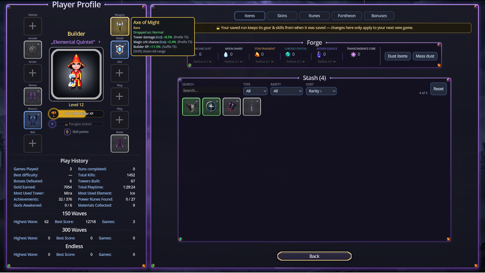Select the equipped Bracers item
The width and height of the screenshot is (485, 273).
(x=33, y=120)
